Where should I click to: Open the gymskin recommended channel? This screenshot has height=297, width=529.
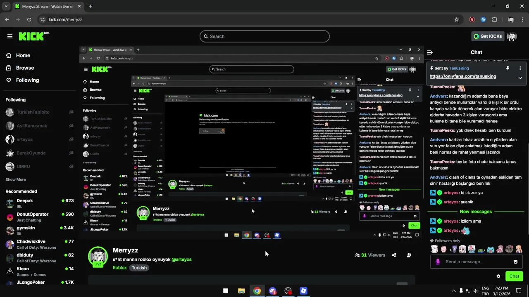click(x=40, y=231)
